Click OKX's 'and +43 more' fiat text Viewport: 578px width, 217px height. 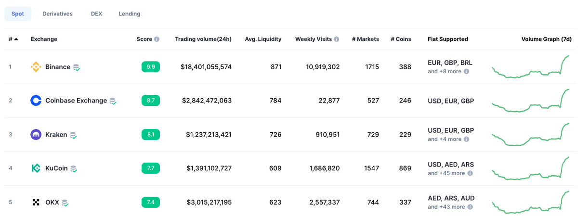pyautogui.click(x=447, y=207)
